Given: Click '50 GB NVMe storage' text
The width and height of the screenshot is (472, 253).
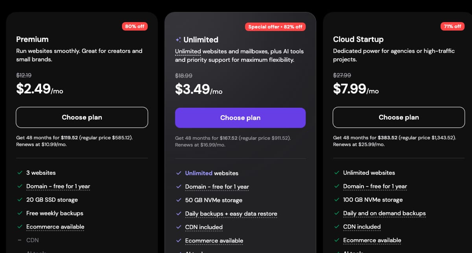Looking at the screenshot, I should pyautogui.click(x=214, y=200).
